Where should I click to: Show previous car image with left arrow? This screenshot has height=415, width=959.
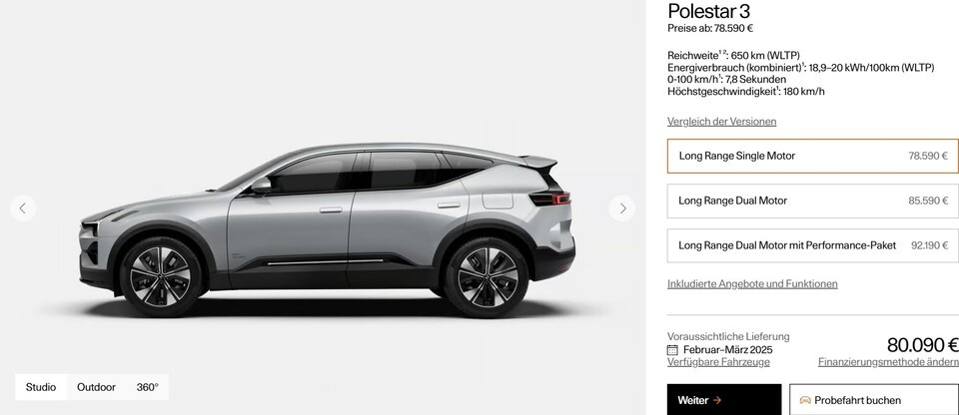tap(23, 208)
